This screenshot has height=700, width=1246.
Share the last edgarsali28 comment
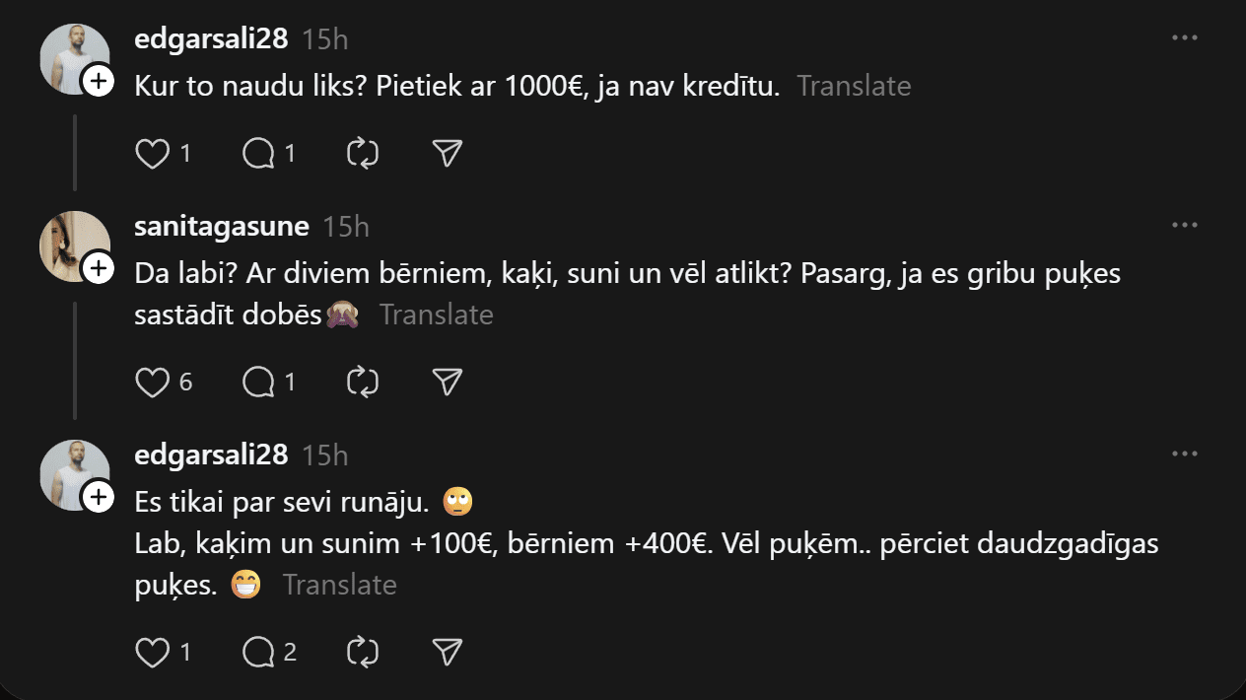[448, 652]
